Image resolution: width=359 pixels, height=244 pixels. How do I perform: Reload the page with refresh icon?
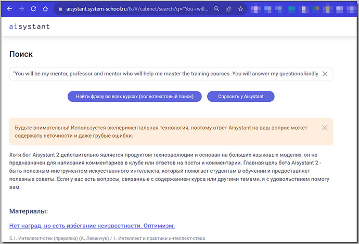(33, 9)
